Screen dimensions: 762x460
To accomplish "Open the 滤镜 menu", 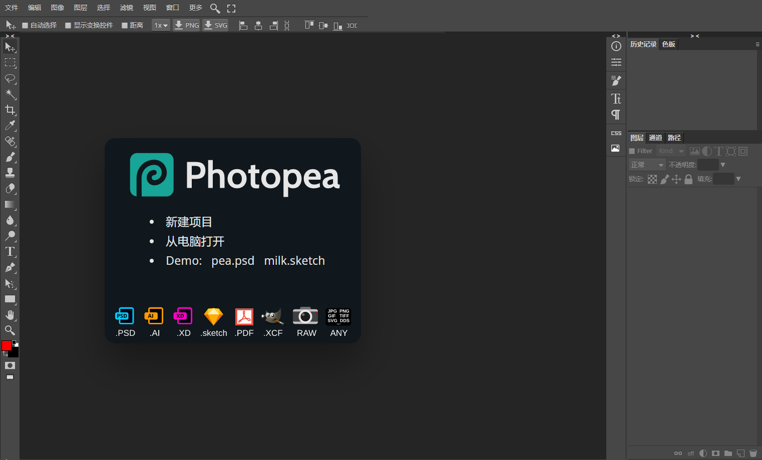I will pos(127,8).
